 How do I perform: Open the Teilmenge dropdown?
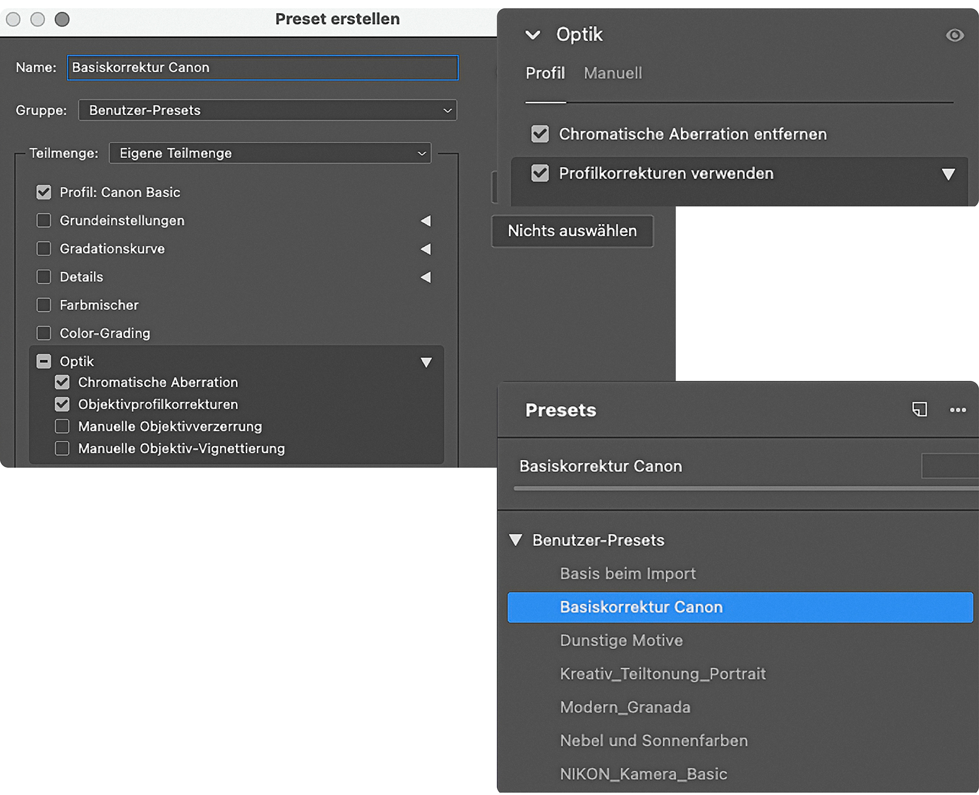tap(270, 153)
